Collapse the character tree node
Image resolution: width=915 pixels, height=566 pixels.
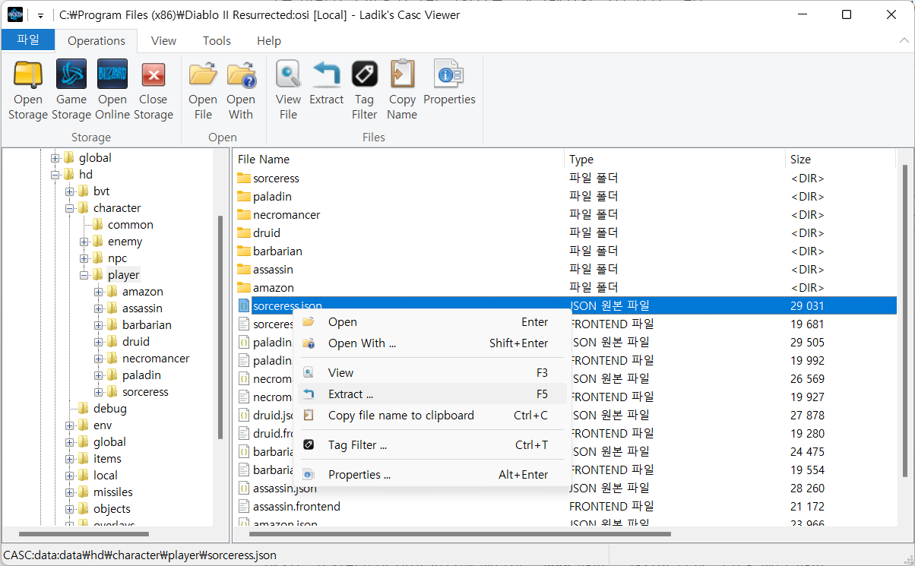point(70,208)
